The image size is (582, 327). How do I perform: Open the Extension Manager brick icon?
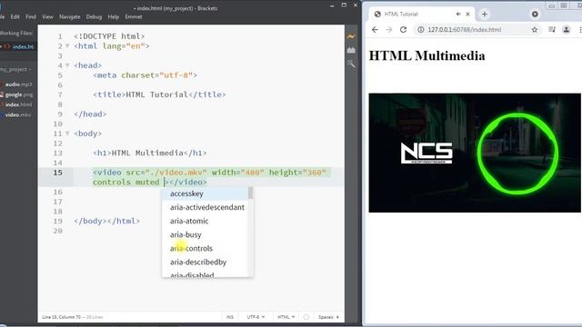[x=351, y=50]
